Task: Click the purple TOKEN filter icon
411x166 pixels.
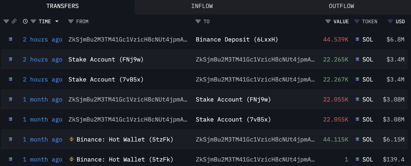Action: 357,21
